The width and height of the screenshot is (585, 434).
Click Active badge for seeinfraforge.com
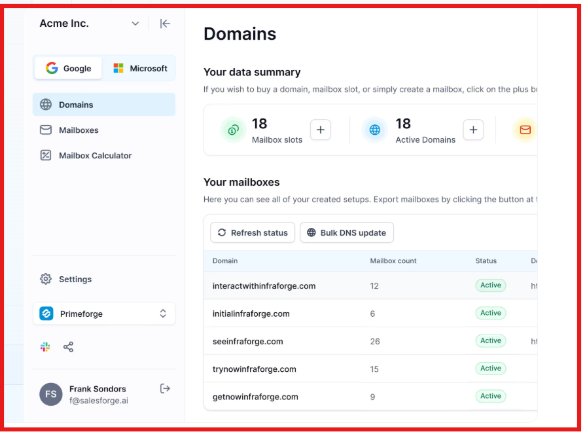[491, 340]
